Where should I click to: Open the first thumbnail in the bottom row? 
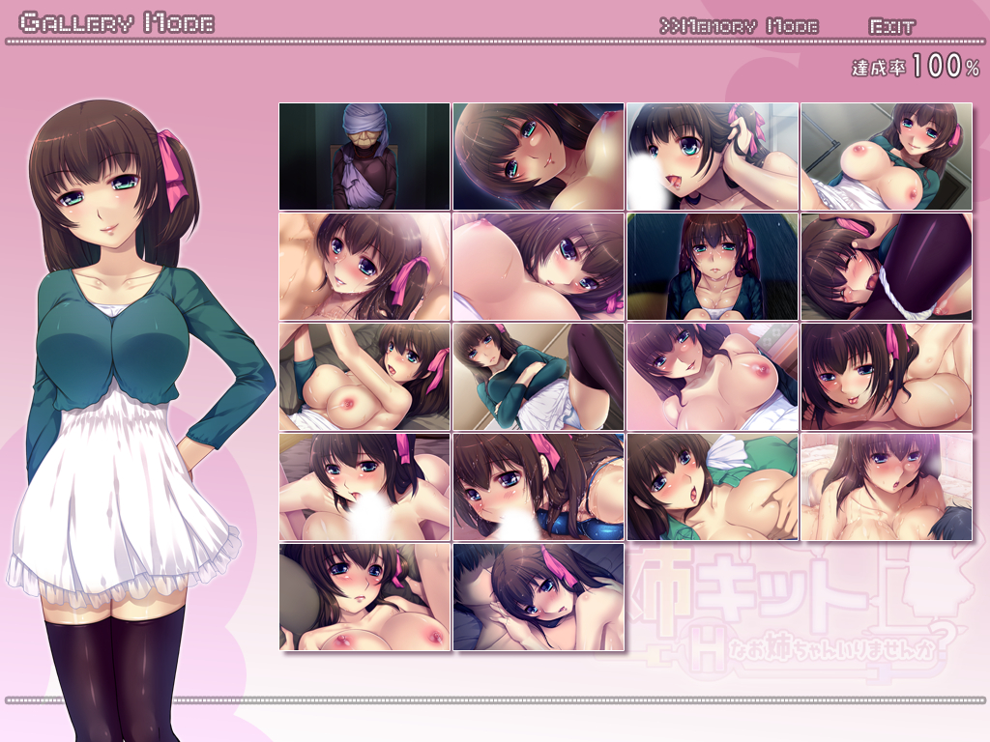364,597
